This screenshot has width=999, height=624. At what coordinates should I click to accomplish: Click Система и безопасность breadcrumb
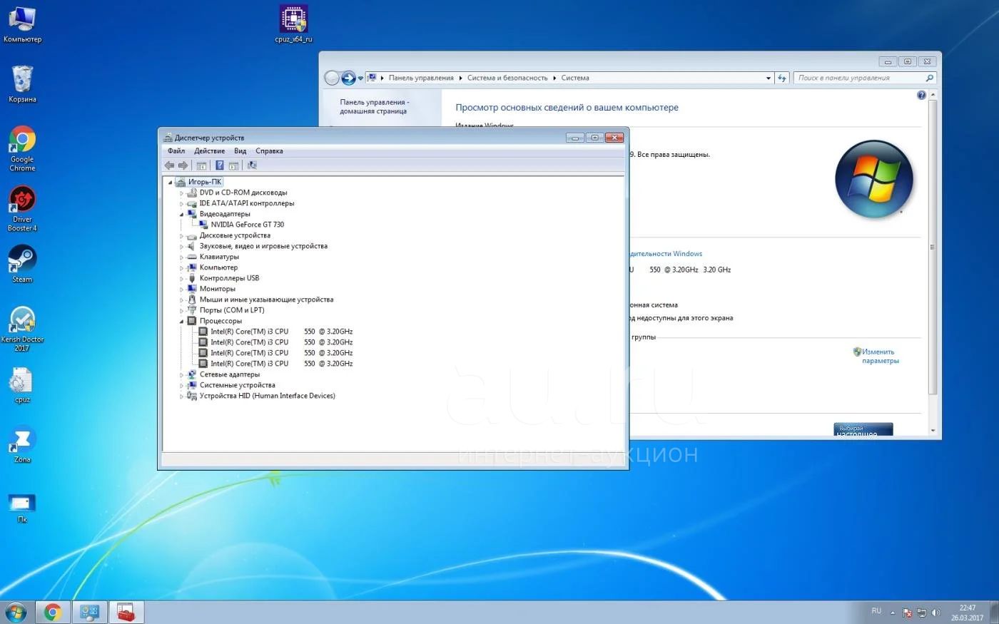507,78
